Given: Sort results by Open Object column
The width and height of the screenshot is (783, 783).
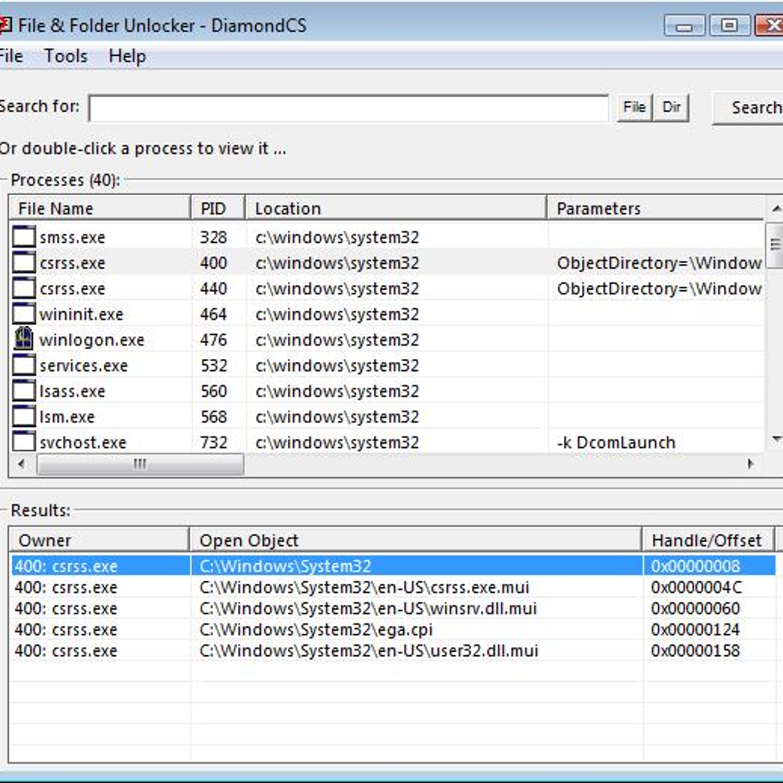Looking at the screenshot, I should point(415,540).
